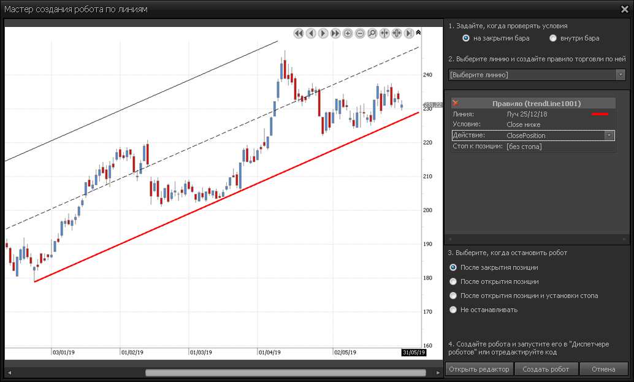
Task: Activate the magnifier zoom tool
Action: pos(372,34)
